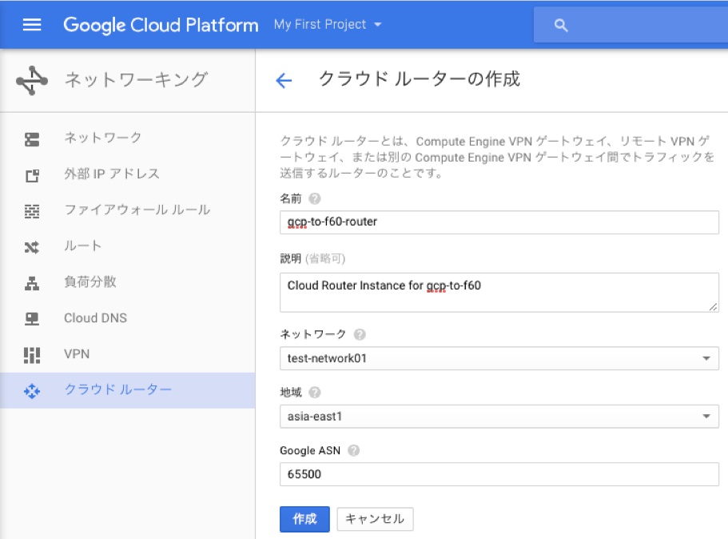The image size is (728, 539).
Task: Click the Networking header icon
Action: 32,80
